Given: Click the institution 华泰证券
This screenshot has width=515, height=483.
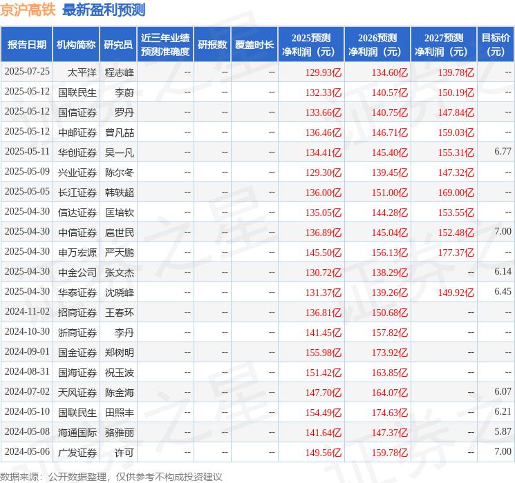Looking at the screenshot, I should [77, 293].
